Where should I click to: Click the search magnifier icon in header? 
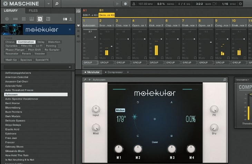tap(57, 4)
